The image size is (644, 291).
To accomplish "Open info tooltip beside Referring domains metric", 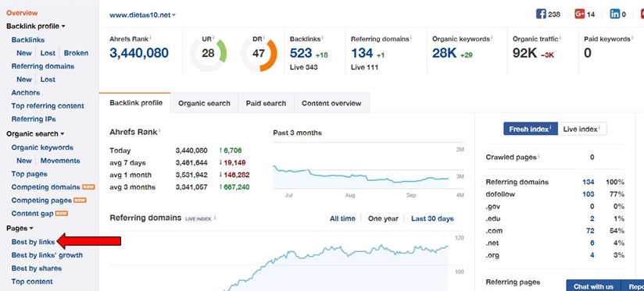I will 411,38.
